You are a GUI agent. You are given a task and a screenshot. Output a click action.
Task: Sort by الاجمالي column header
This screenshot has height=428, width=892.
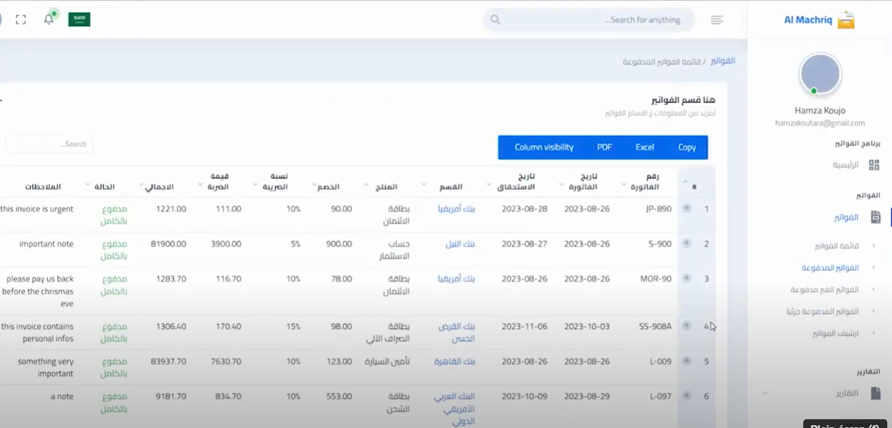(x=159, y=187)
